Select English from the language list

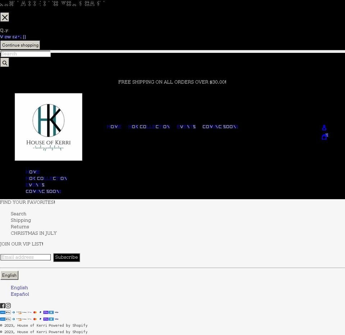[19, 288]
